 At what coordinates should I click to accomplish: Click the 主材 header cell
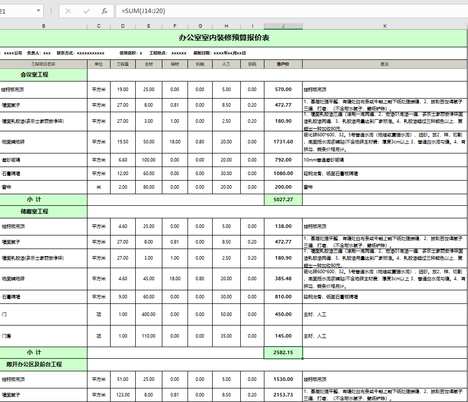point(149,64)
